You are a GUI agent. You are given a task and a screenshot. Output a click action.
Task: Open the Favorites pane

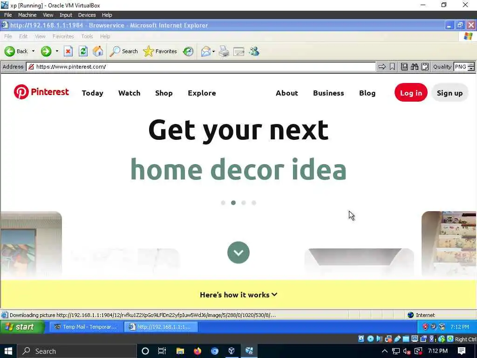coord(160,51)
